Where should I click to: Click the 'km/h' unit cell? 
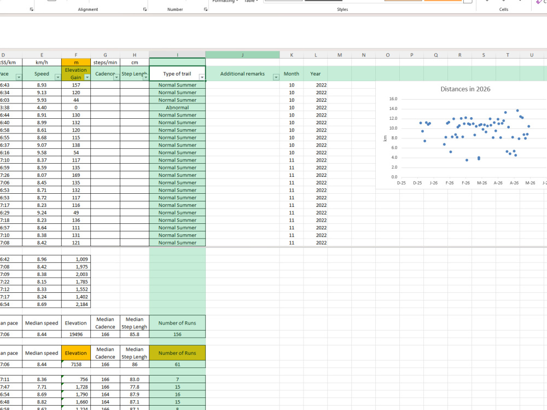pos(42,62)
